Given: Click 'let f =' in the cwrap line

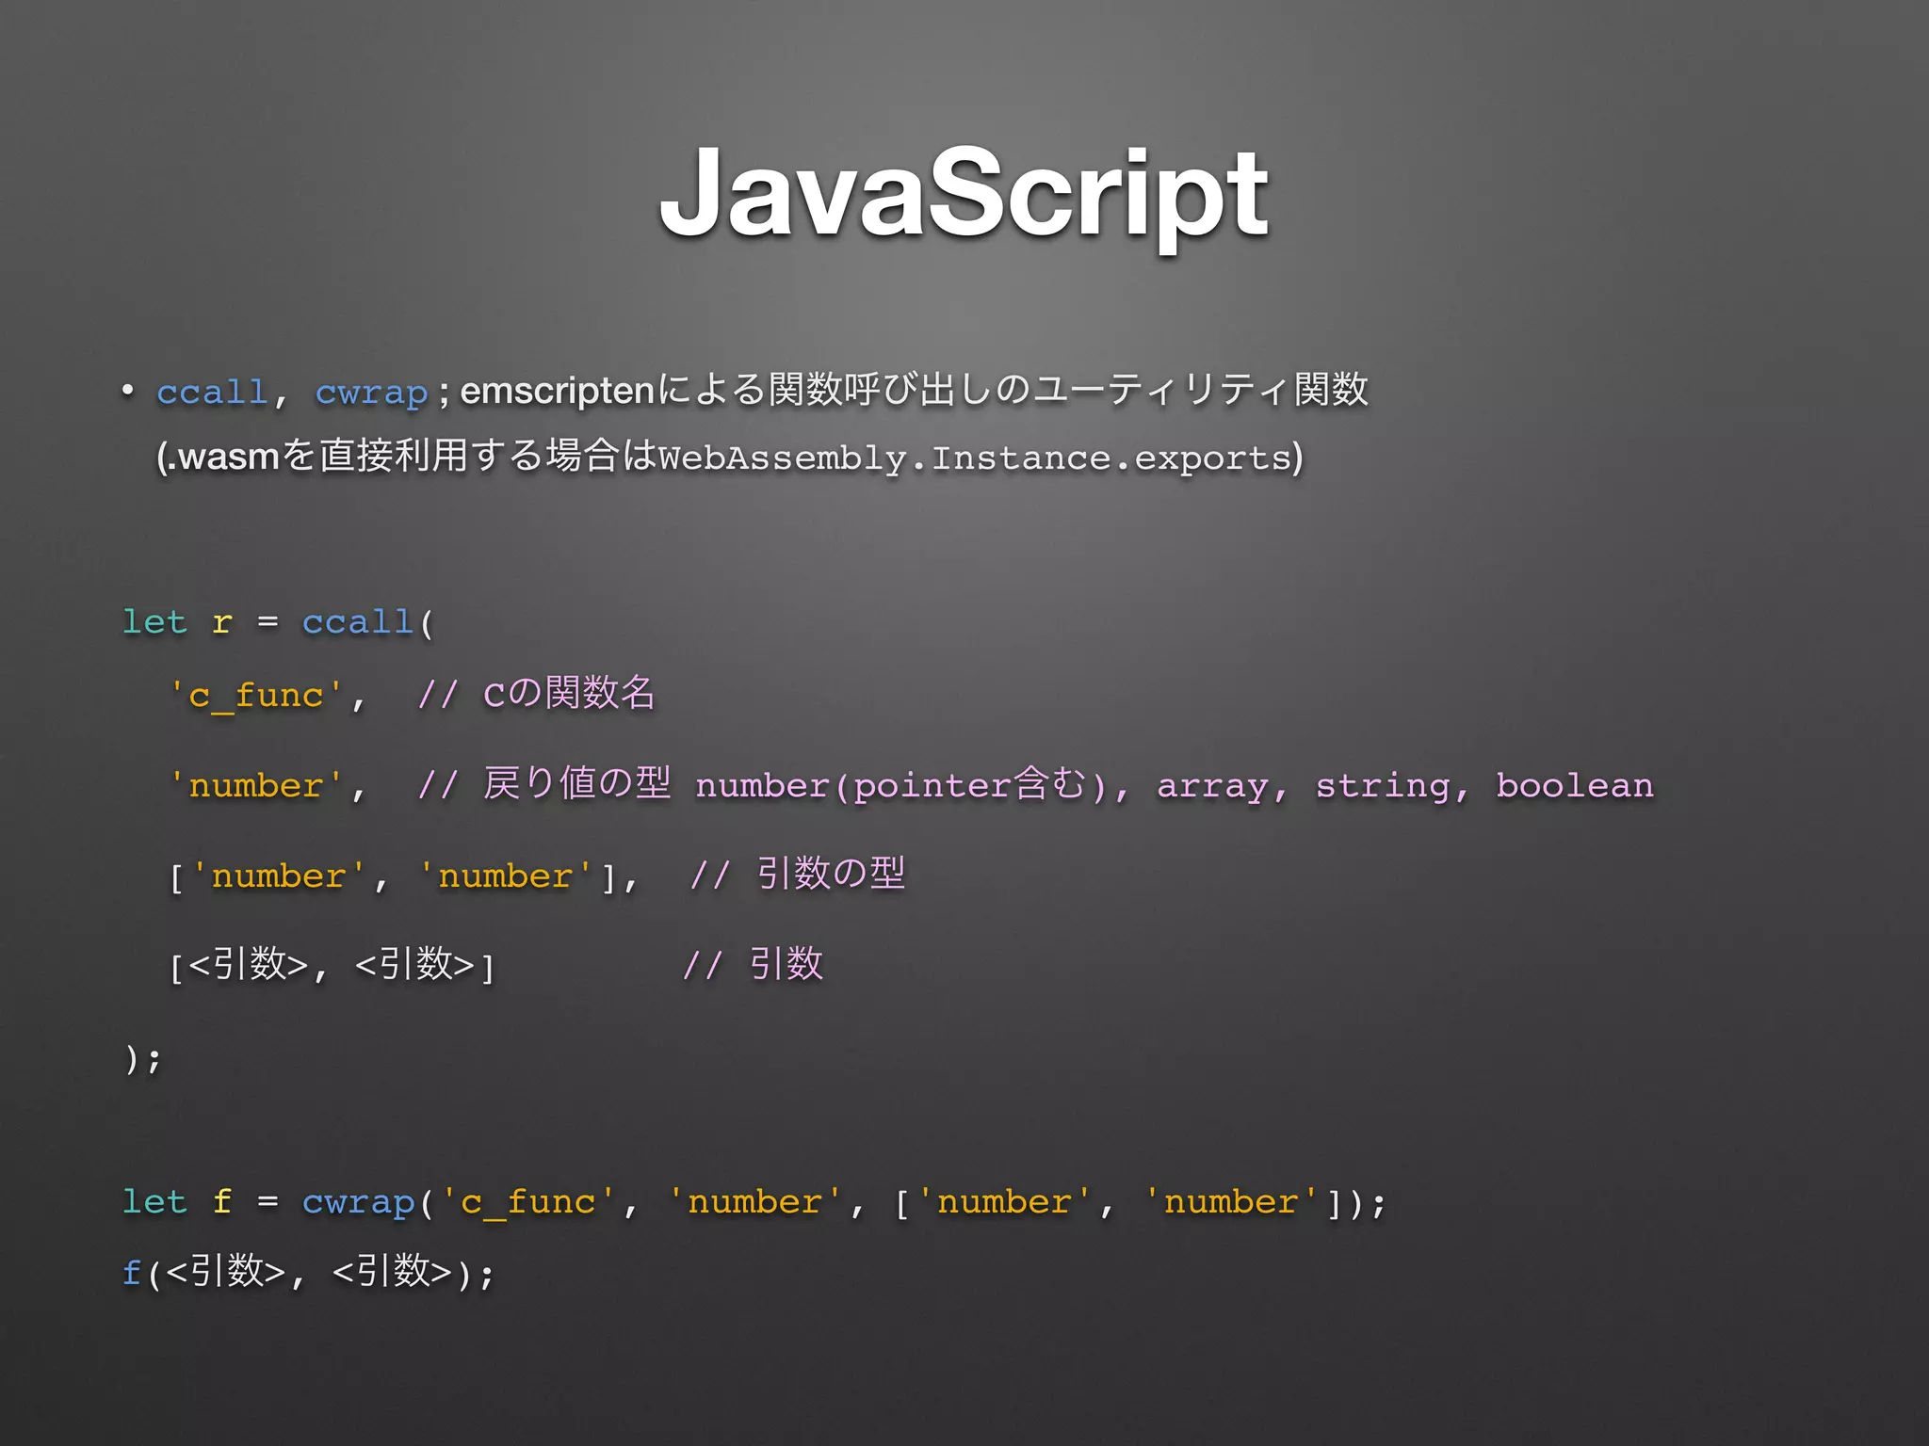Looking at the screenshot, I should 201,1202.
